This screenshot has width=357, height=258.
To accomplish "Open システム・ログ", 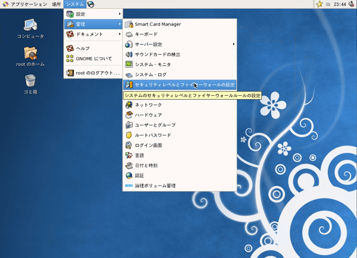I will coord(180,74).
